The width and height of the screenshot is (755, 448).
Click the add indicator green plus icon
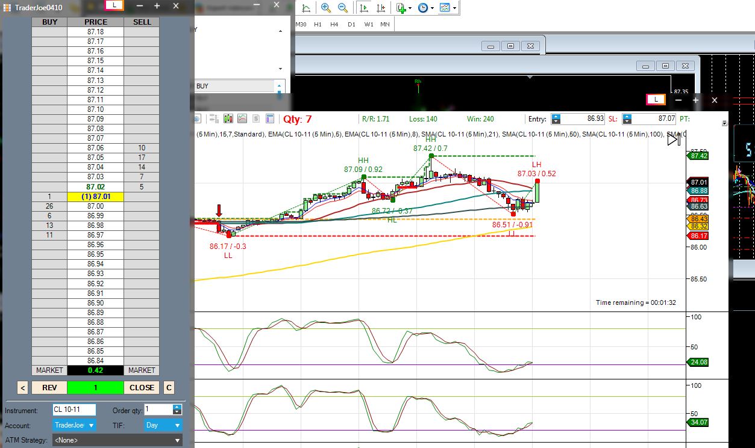(401, 8)
